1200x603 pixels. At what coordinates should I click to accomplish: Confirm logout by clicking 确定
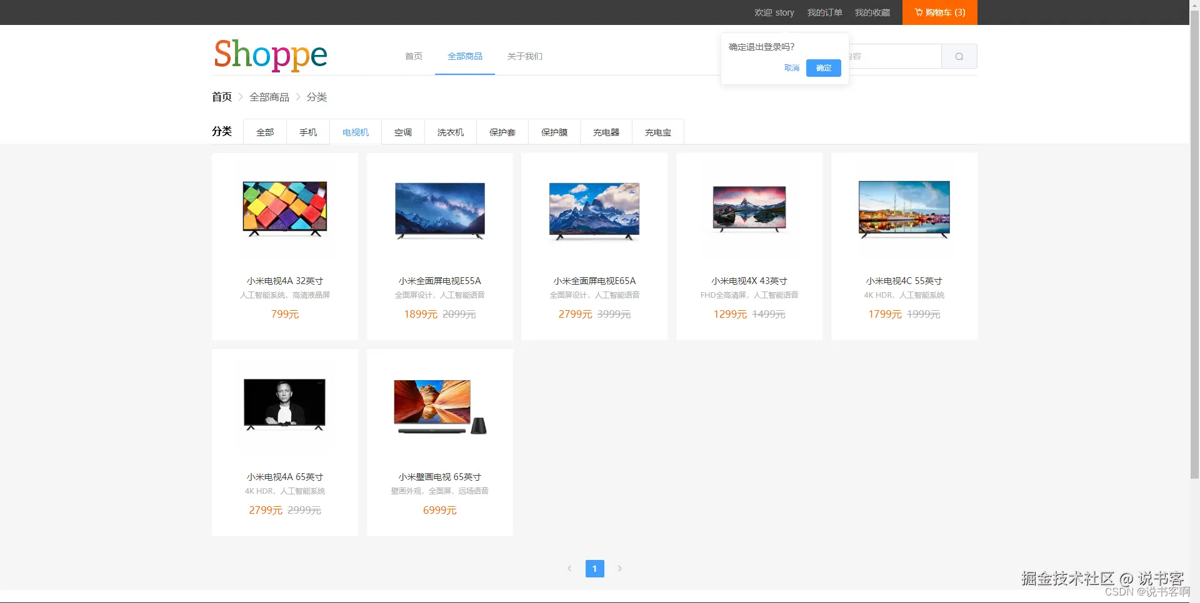click(x=823, y=68)
